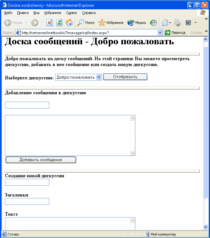Click the status bar page icon next to Готово
Screen dimensions: 210x238
4,234
